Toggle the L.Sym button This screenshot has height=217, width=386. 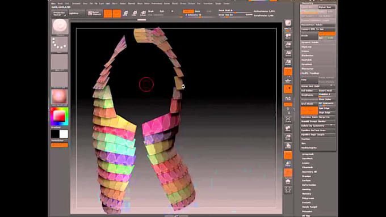coord(288,98)
